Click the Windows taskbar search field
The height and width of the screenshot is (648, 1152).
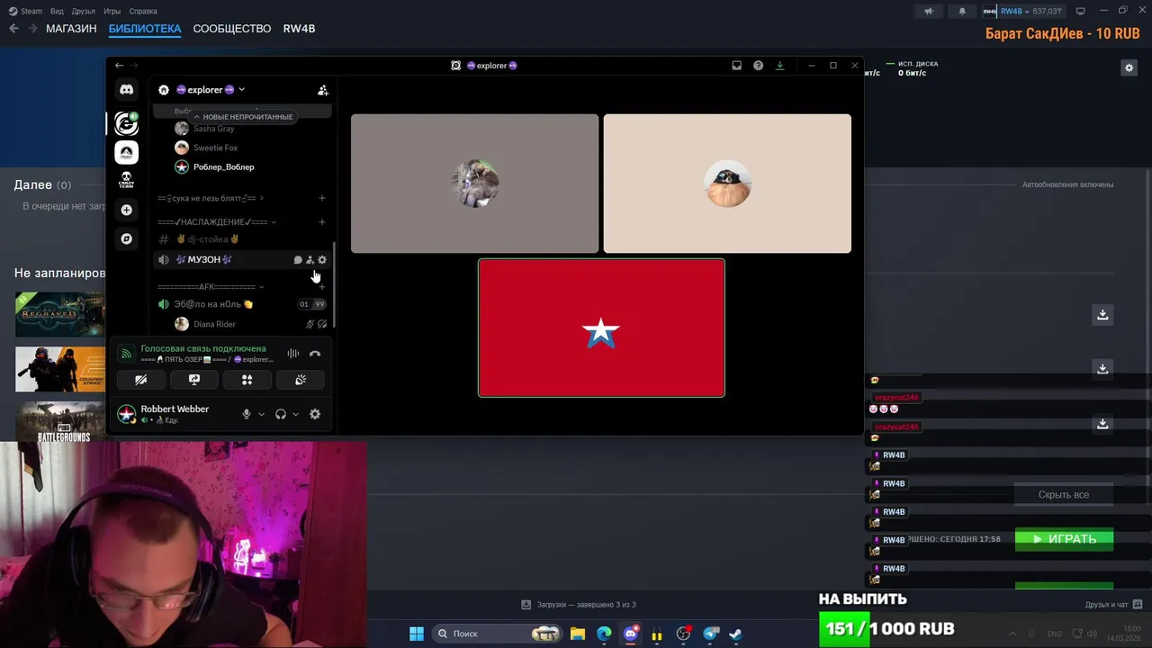(497, 634)
